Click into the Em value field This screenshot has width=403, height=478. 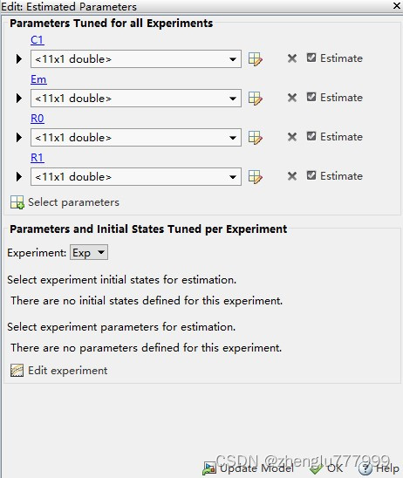(x=136, y=99)
